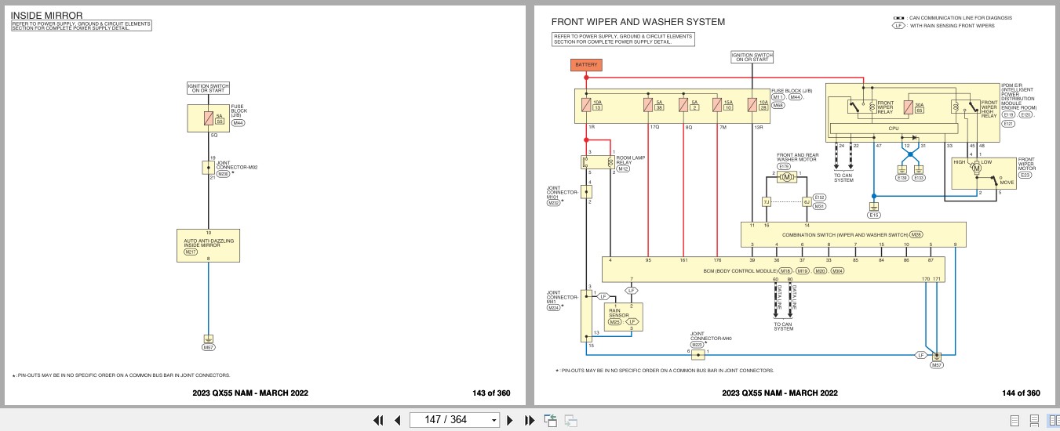Click the IGNITION SWITCH box on Inside Mirror page

tap(208, 88)
